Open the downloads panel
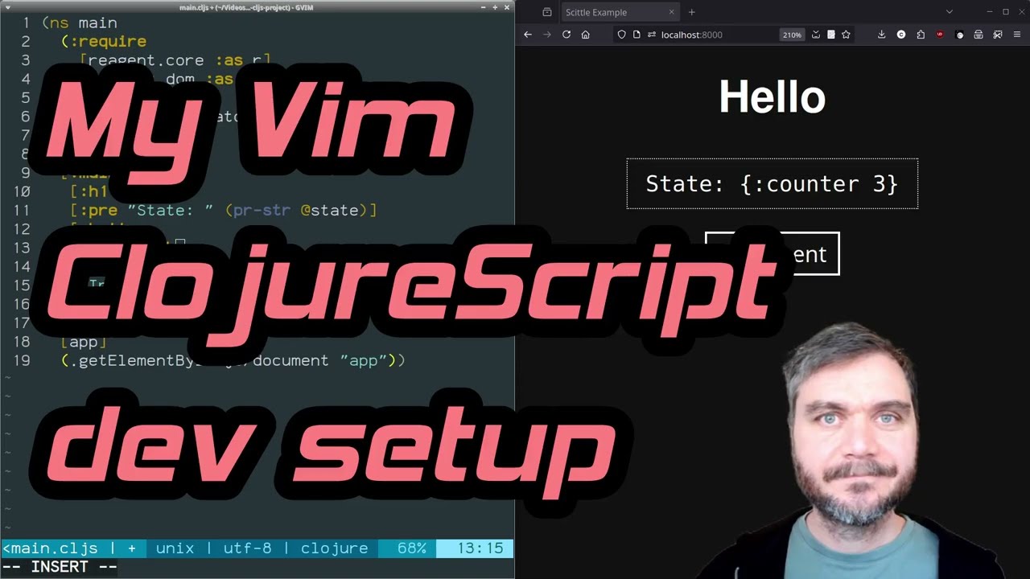1030x579 pixels. (x=882, y=35)
